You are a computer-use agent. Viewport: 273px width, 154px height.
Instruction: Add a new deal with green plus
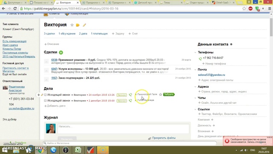coord(61,52)
